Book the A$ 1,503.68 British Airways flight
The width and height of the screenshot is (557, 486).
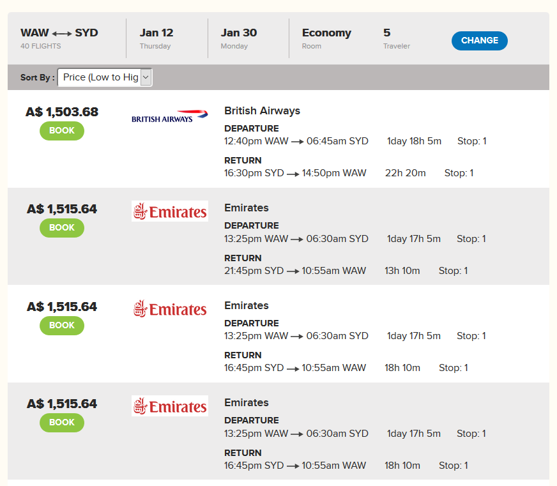(62, 131)
